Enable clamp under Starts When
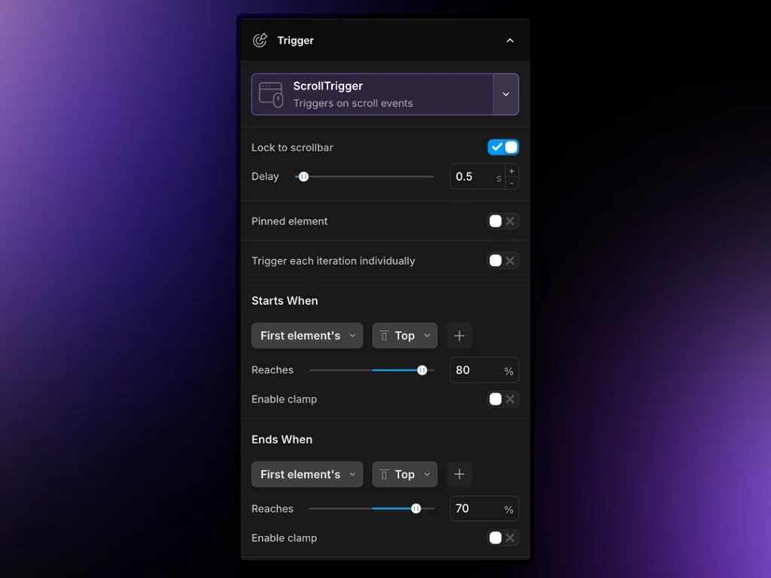Screen dimensions: 771x578 point(503,400)
